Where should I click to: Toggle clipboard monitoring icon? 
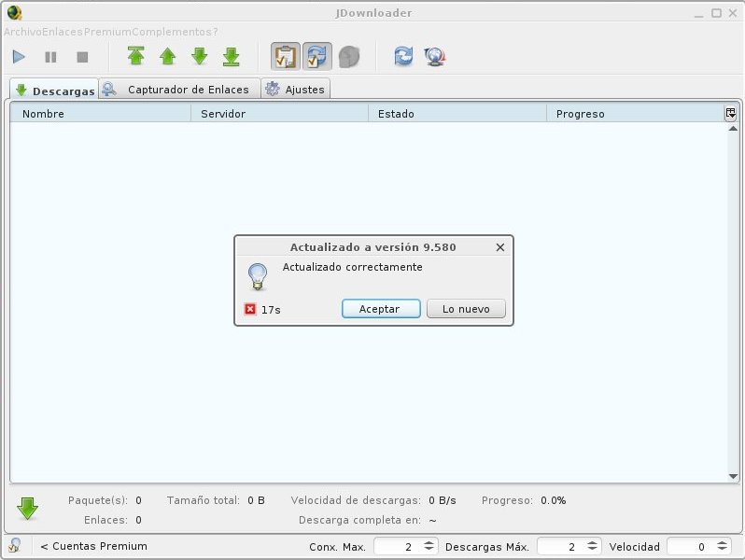coord(286,57)
